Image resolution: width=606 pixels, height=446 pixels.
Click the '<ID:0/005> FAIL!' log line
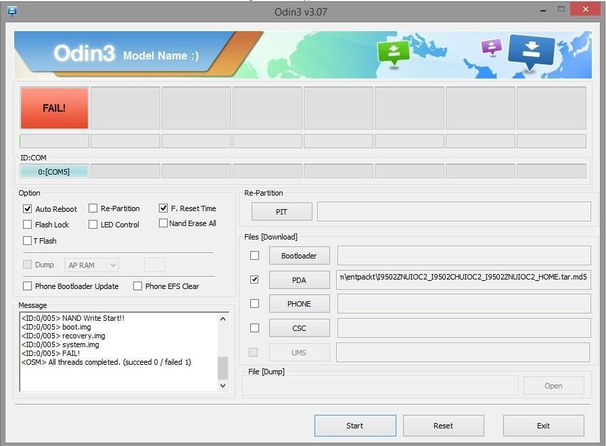click(x=51, y=353)
